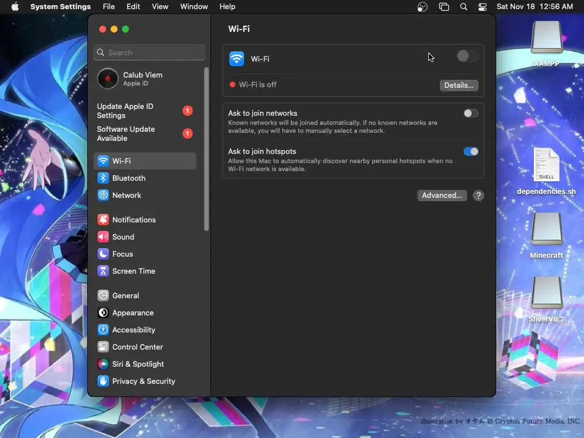Click the question mark help button
This screenshot has height=438, width=584.
(x=478, y=196)
